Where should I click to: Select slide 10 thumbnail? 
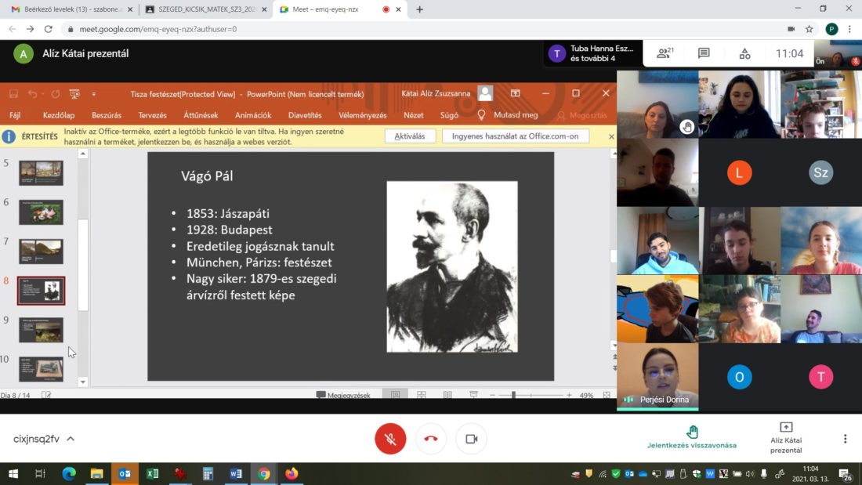[42, 369]
